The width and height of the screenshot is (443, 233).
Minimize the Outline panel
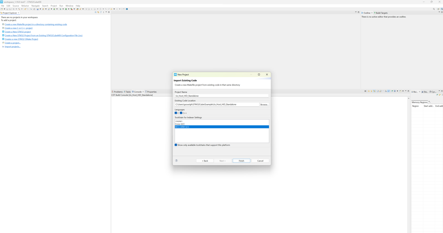[x=439, y=12]
